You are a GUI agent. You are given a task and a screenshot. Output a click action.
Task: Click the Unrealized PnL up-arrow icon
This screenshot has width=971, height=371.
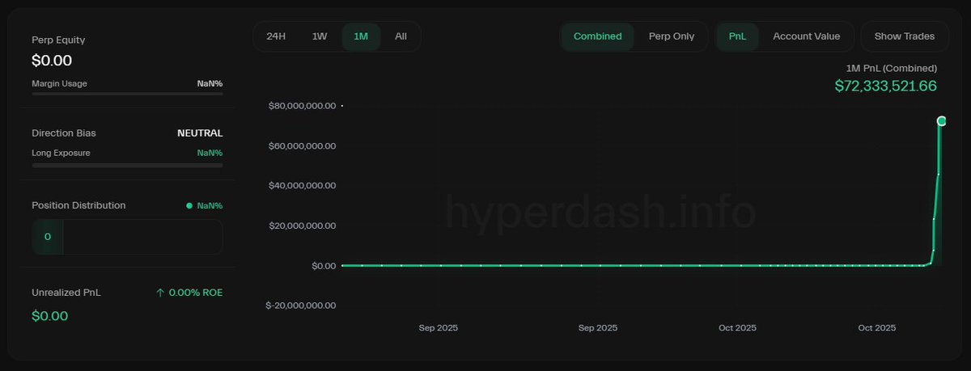click(x=160, y=292)
